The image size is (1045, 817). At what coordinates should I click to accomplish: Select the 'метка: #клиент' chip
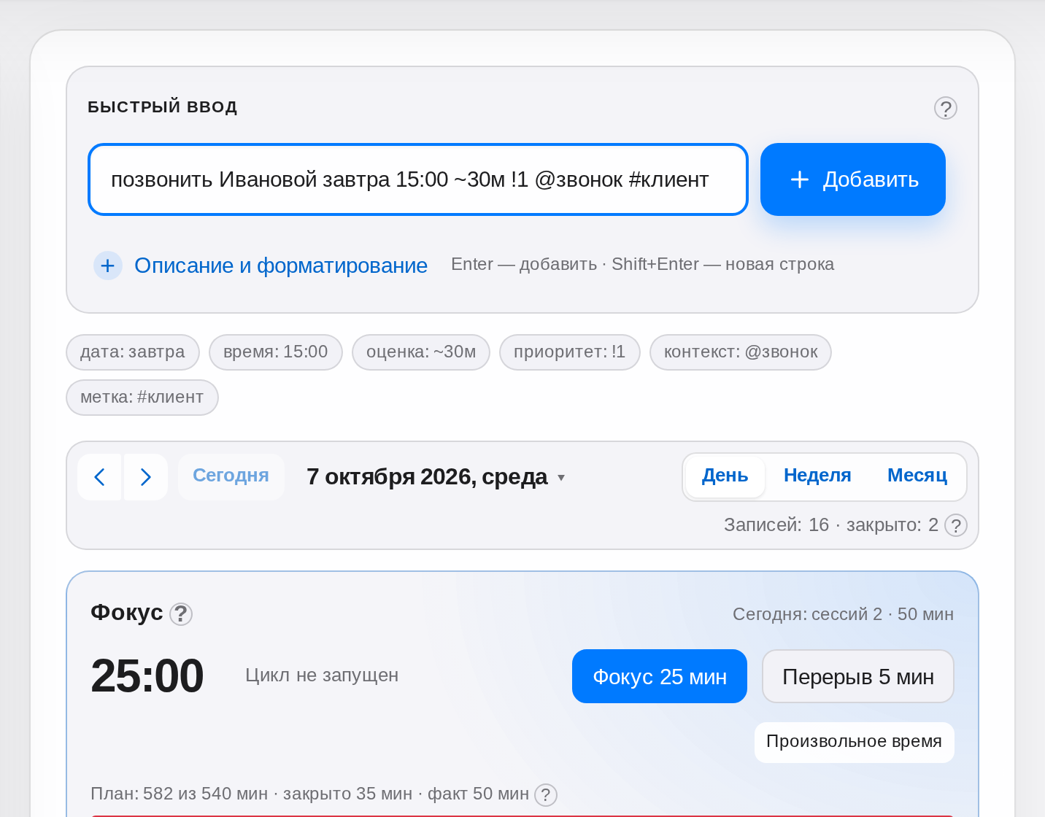[142, 398]
